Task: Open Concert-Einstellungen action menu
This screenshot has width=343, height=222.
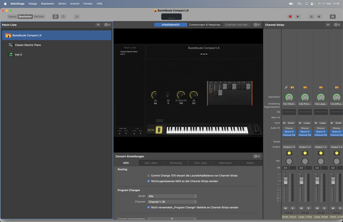Action: coord(257,156)
